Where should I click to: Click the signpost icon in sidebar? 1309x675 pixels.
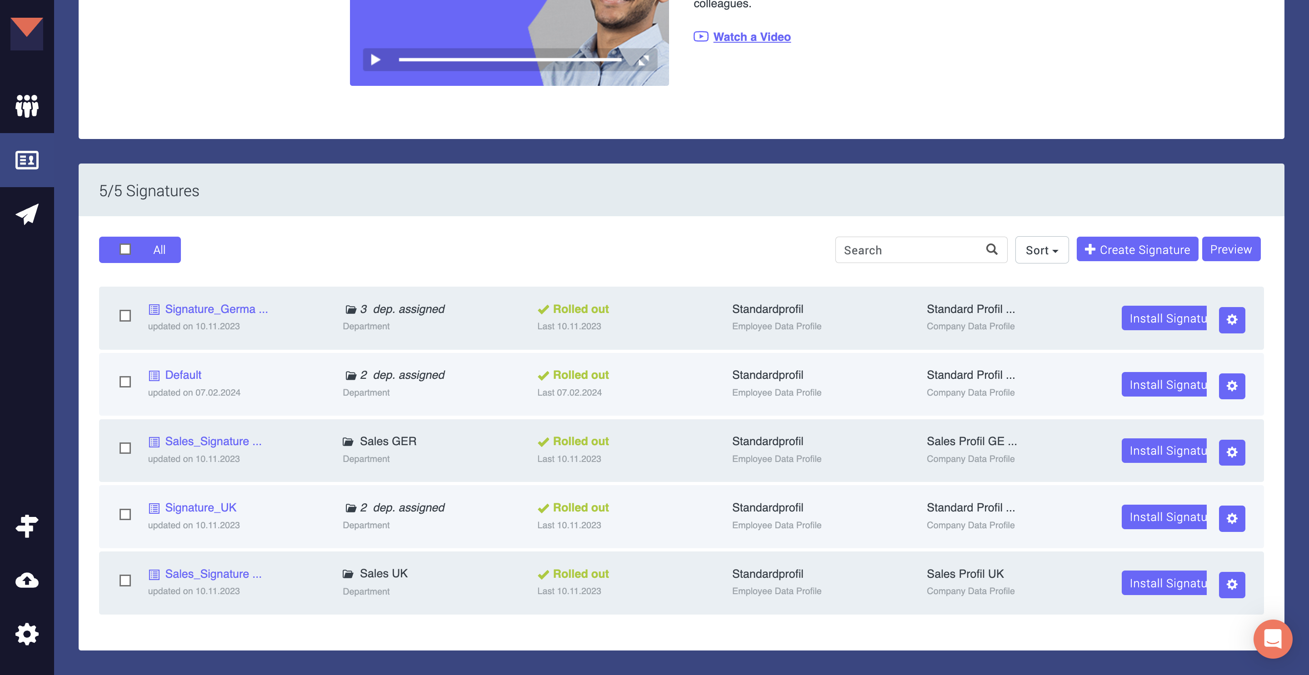tap(27, 526)
